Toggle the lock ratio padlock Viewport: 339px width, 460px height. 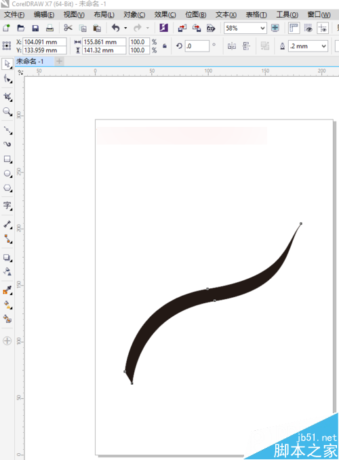coord(165,46)
